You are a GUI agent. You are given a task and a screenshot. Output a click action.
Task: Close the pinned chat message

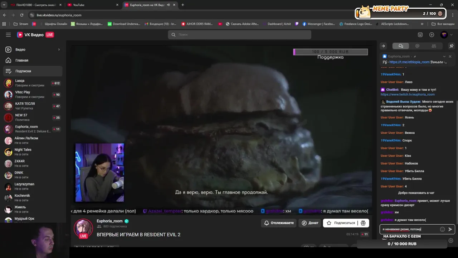pos(450,56)
